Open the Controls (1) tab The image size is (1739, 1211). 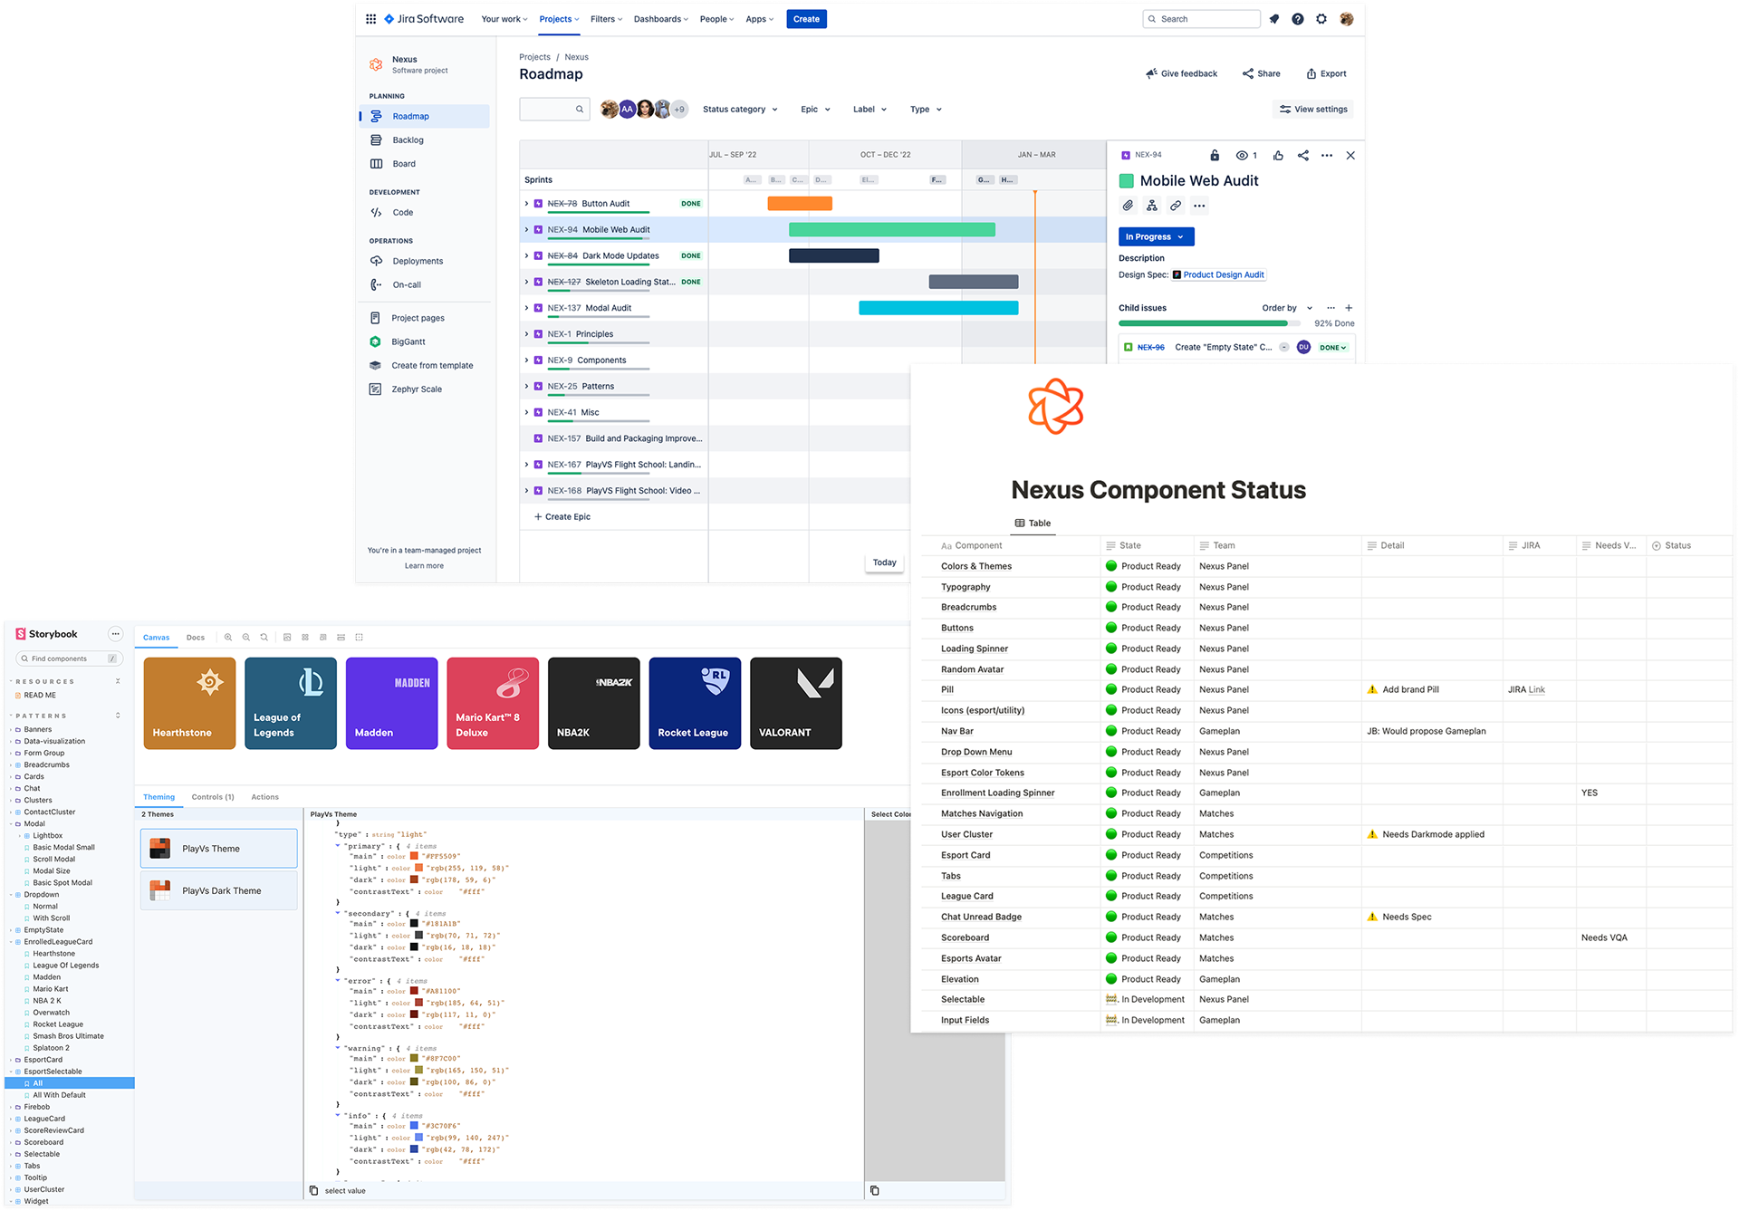pyautogui.click(x=213, y=797)
